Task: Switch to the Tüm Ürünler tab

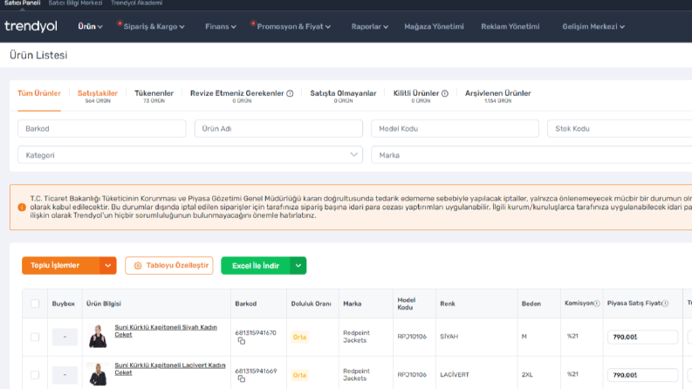Action: (x=39, y=93)
